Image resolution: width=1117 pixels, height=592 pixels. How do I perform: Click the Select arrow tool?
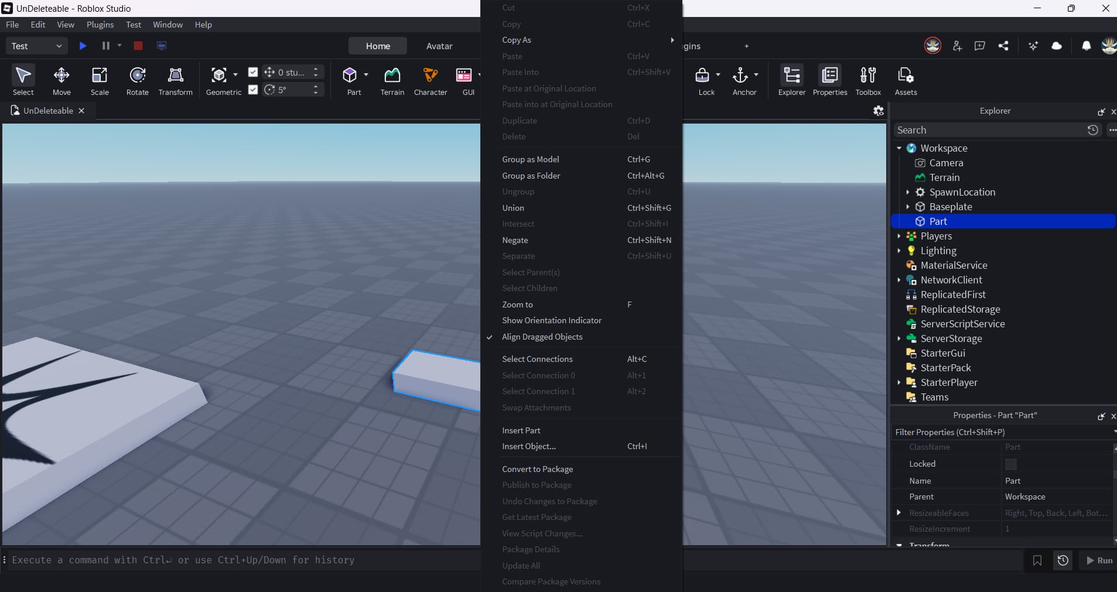tap(23, 81)
